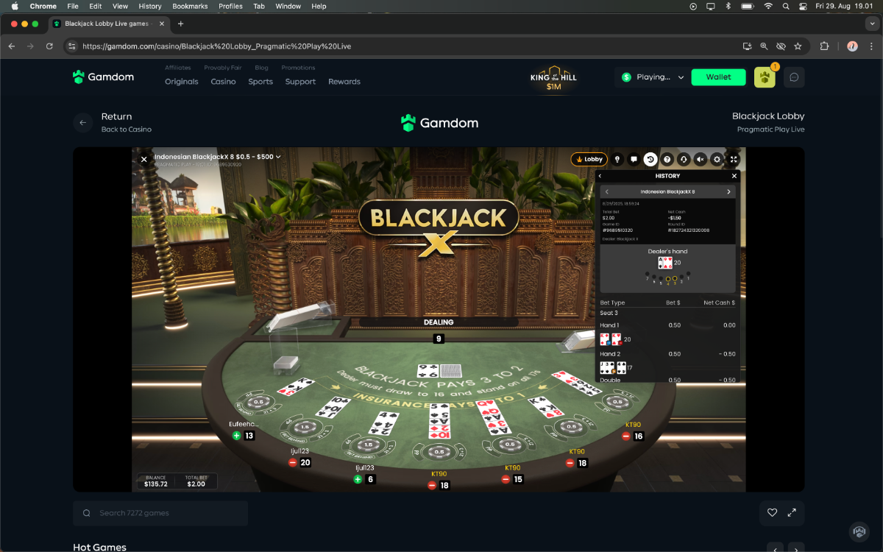Click the game history clock icon
The width and height of the screenshot is (883, 552).
point(650,159)
